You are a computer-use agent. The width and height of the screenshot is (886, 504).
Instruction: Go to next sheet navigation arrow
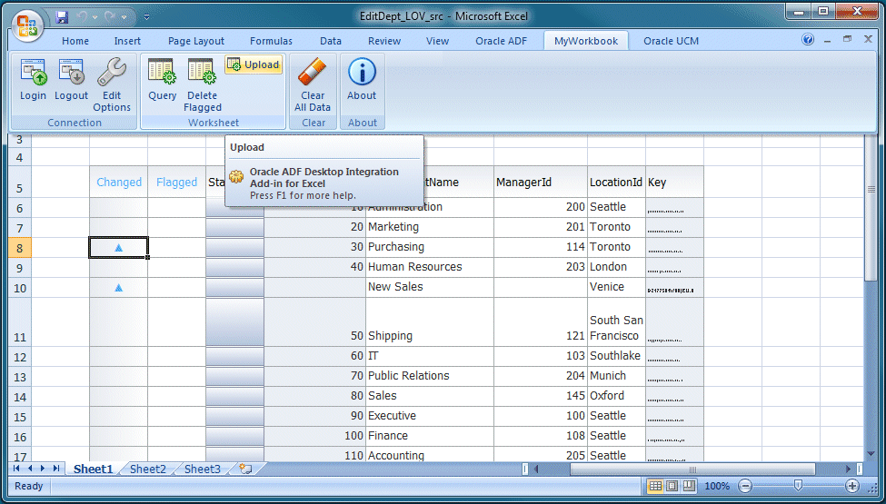click(x=43, y=469)
